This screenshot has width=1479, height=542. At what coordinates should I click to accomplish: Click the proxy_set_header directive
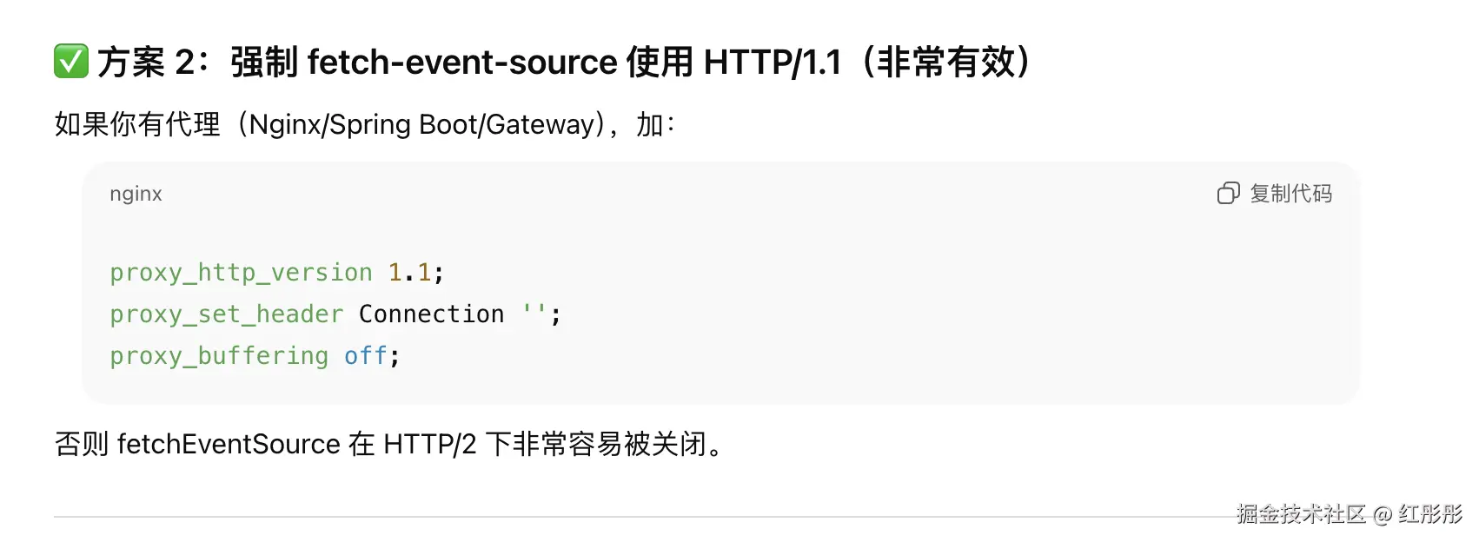coord(227,314)
